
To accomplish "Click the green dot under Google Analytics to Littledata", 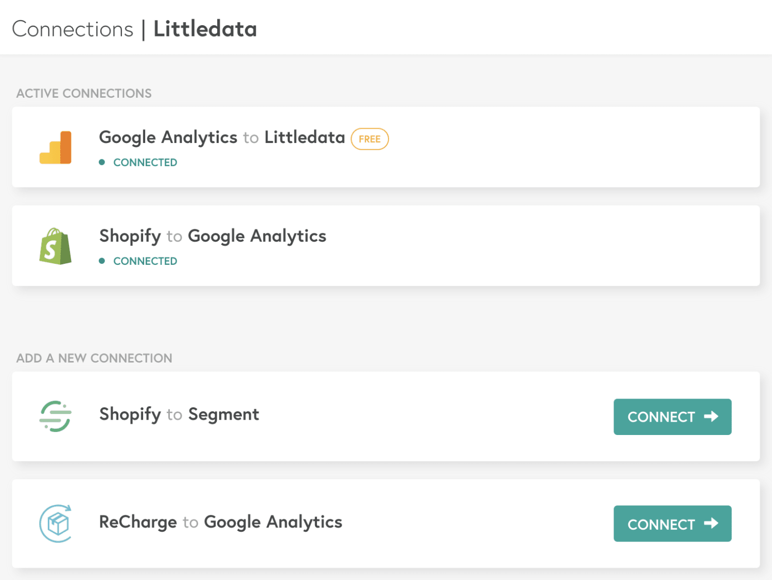I will 102,162.
